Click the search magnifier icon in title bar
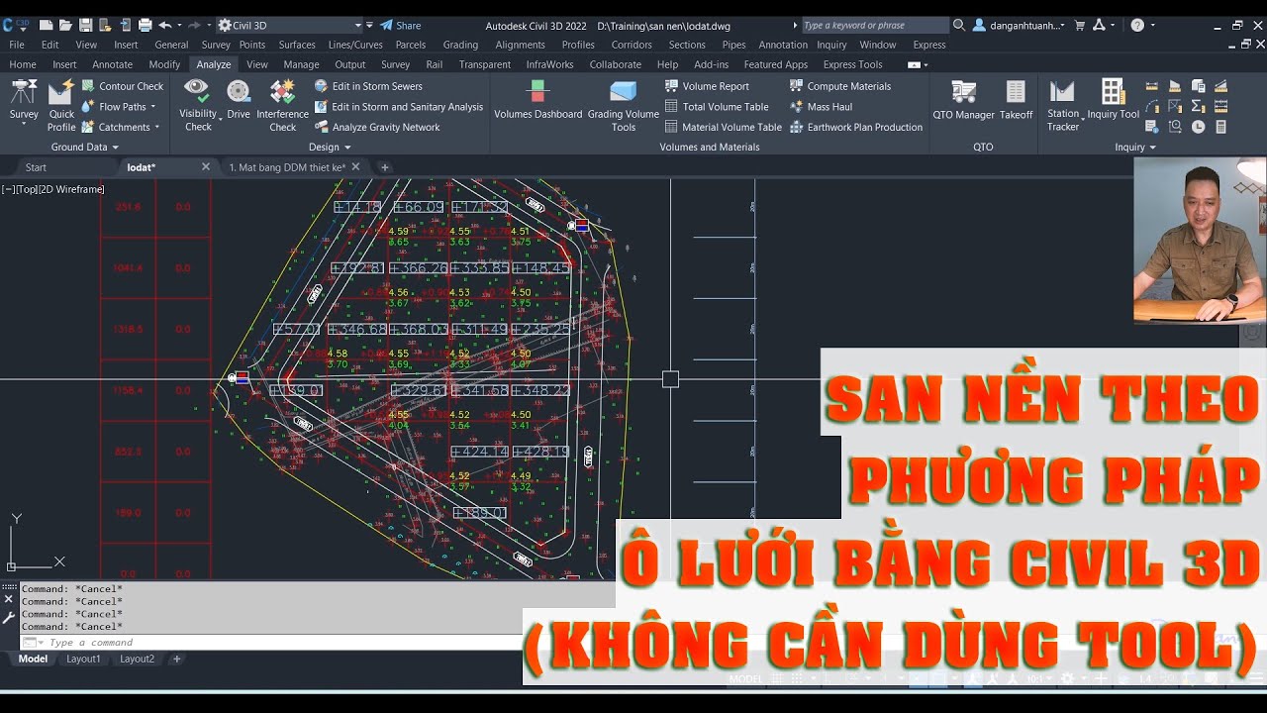The width and height of the screenshot is (1267, 713). pyautogui.click(x=959, y=25)
